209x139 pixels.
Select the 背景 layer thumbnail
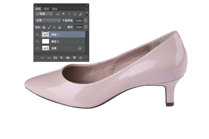coord(46,48)
